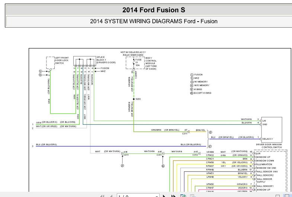
Task: Click the 'HALL SENSOR SUPPLY' pin label
Action: [x=264, y=180]
